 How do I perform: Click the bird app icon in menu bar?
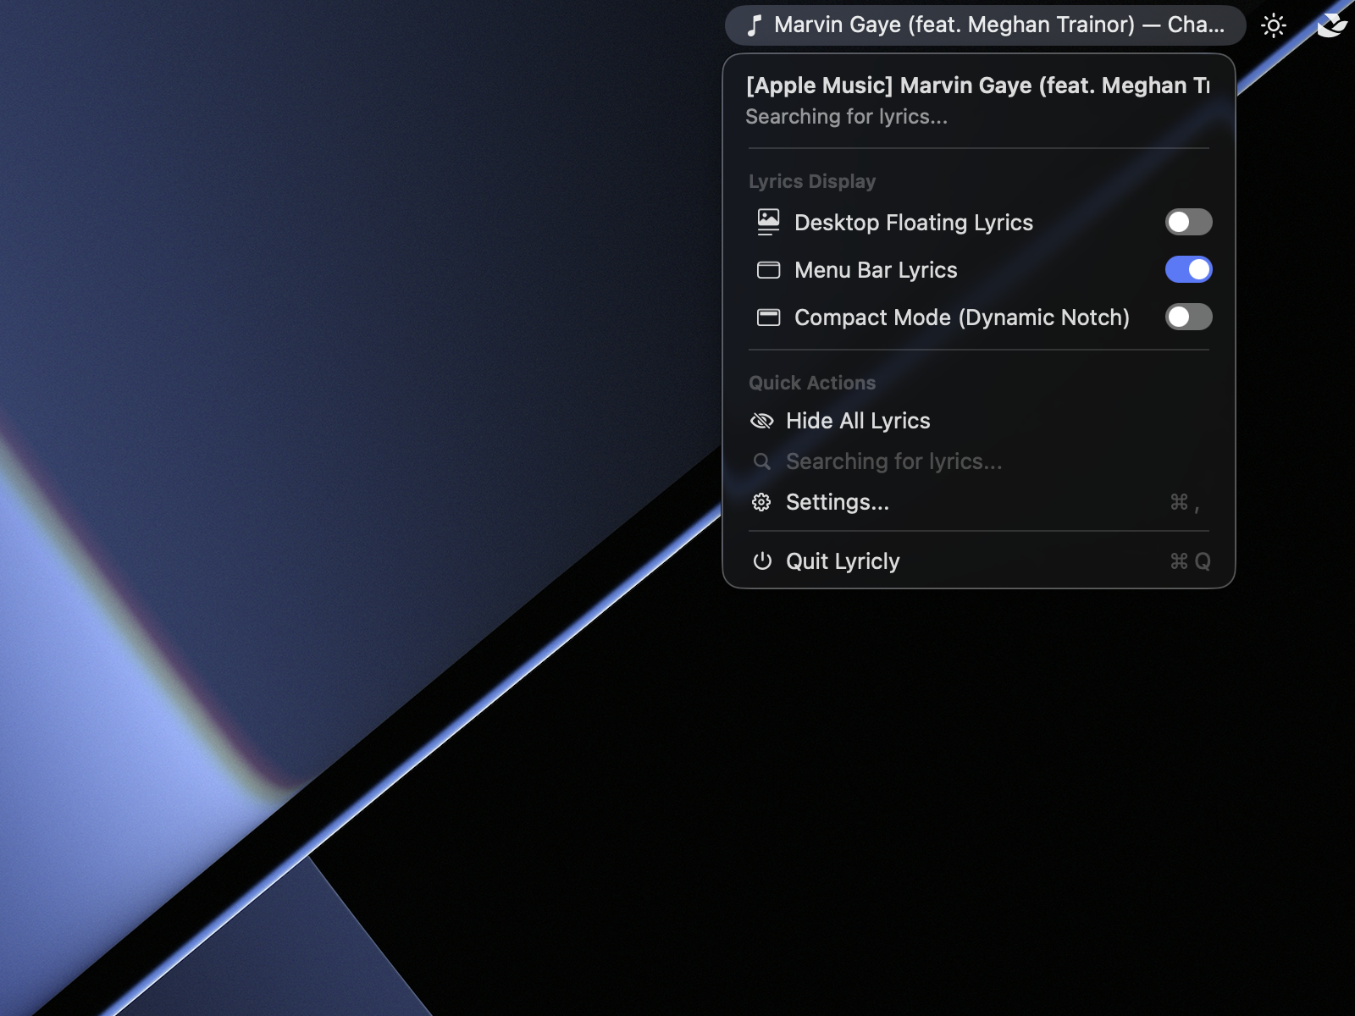pyautogui.click(x=1331, y=25)
